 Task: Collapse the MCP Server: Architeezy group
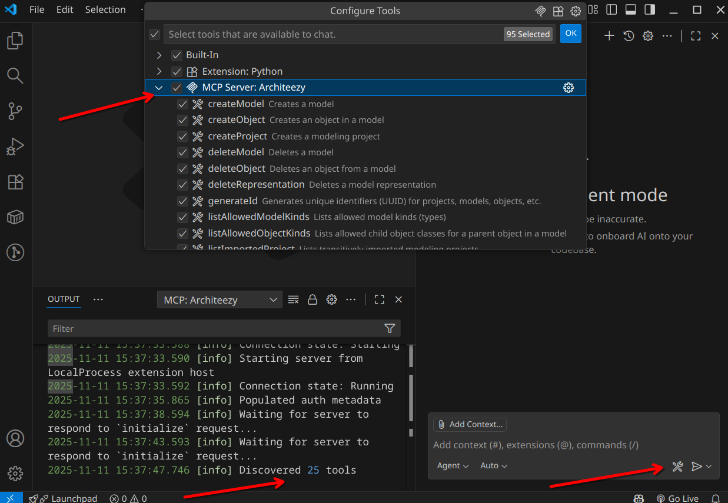158,88
